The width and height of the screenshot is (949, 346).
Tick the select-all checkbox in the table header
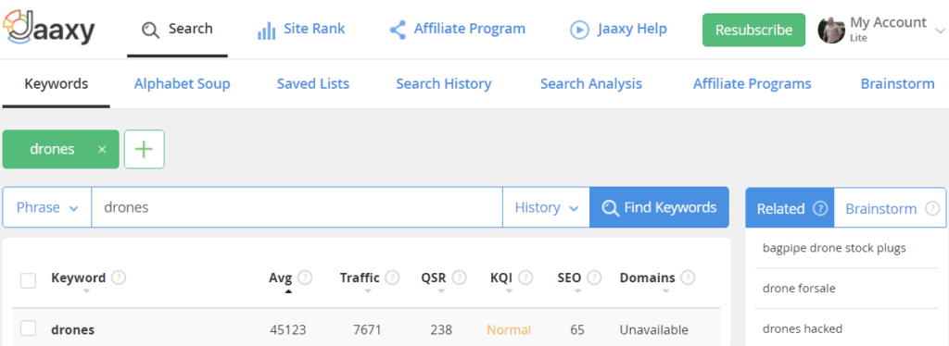[28, 280]
